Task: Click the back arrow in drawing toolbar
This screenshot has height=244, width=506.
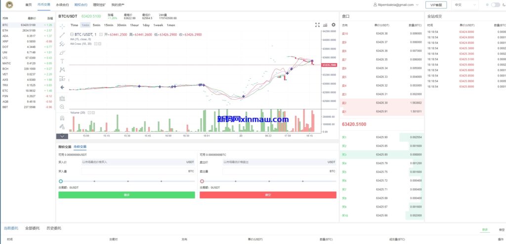Action: coord(62,87)
